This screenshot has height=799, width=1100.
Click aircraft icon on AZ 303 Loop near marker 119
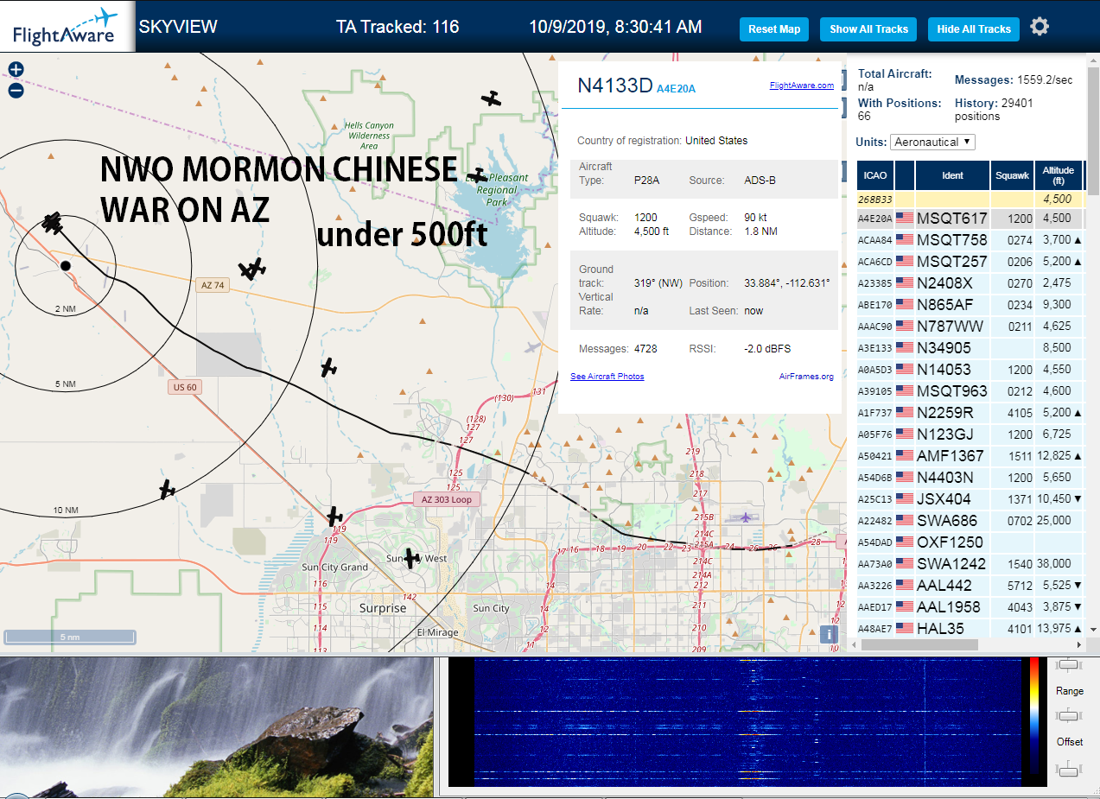334,517
